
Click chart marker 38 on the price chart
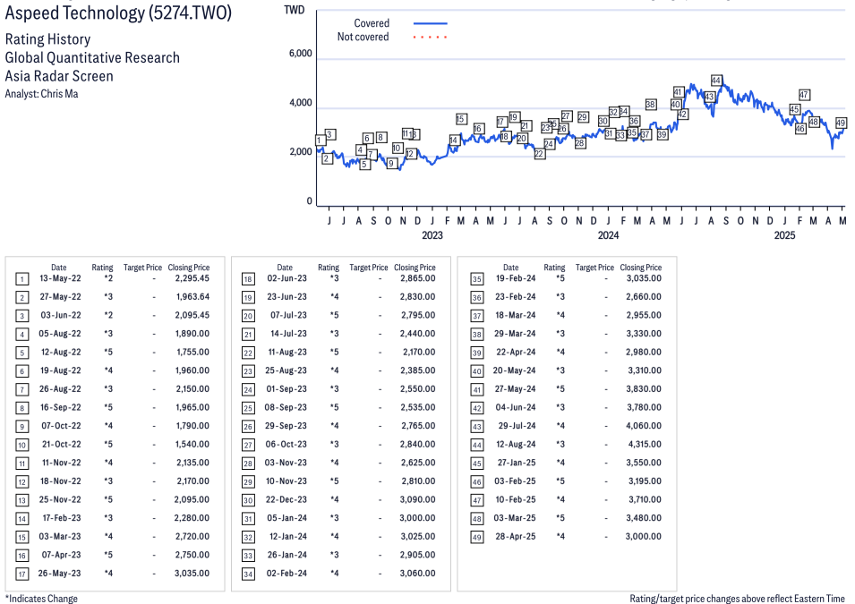tap(651, 104)
